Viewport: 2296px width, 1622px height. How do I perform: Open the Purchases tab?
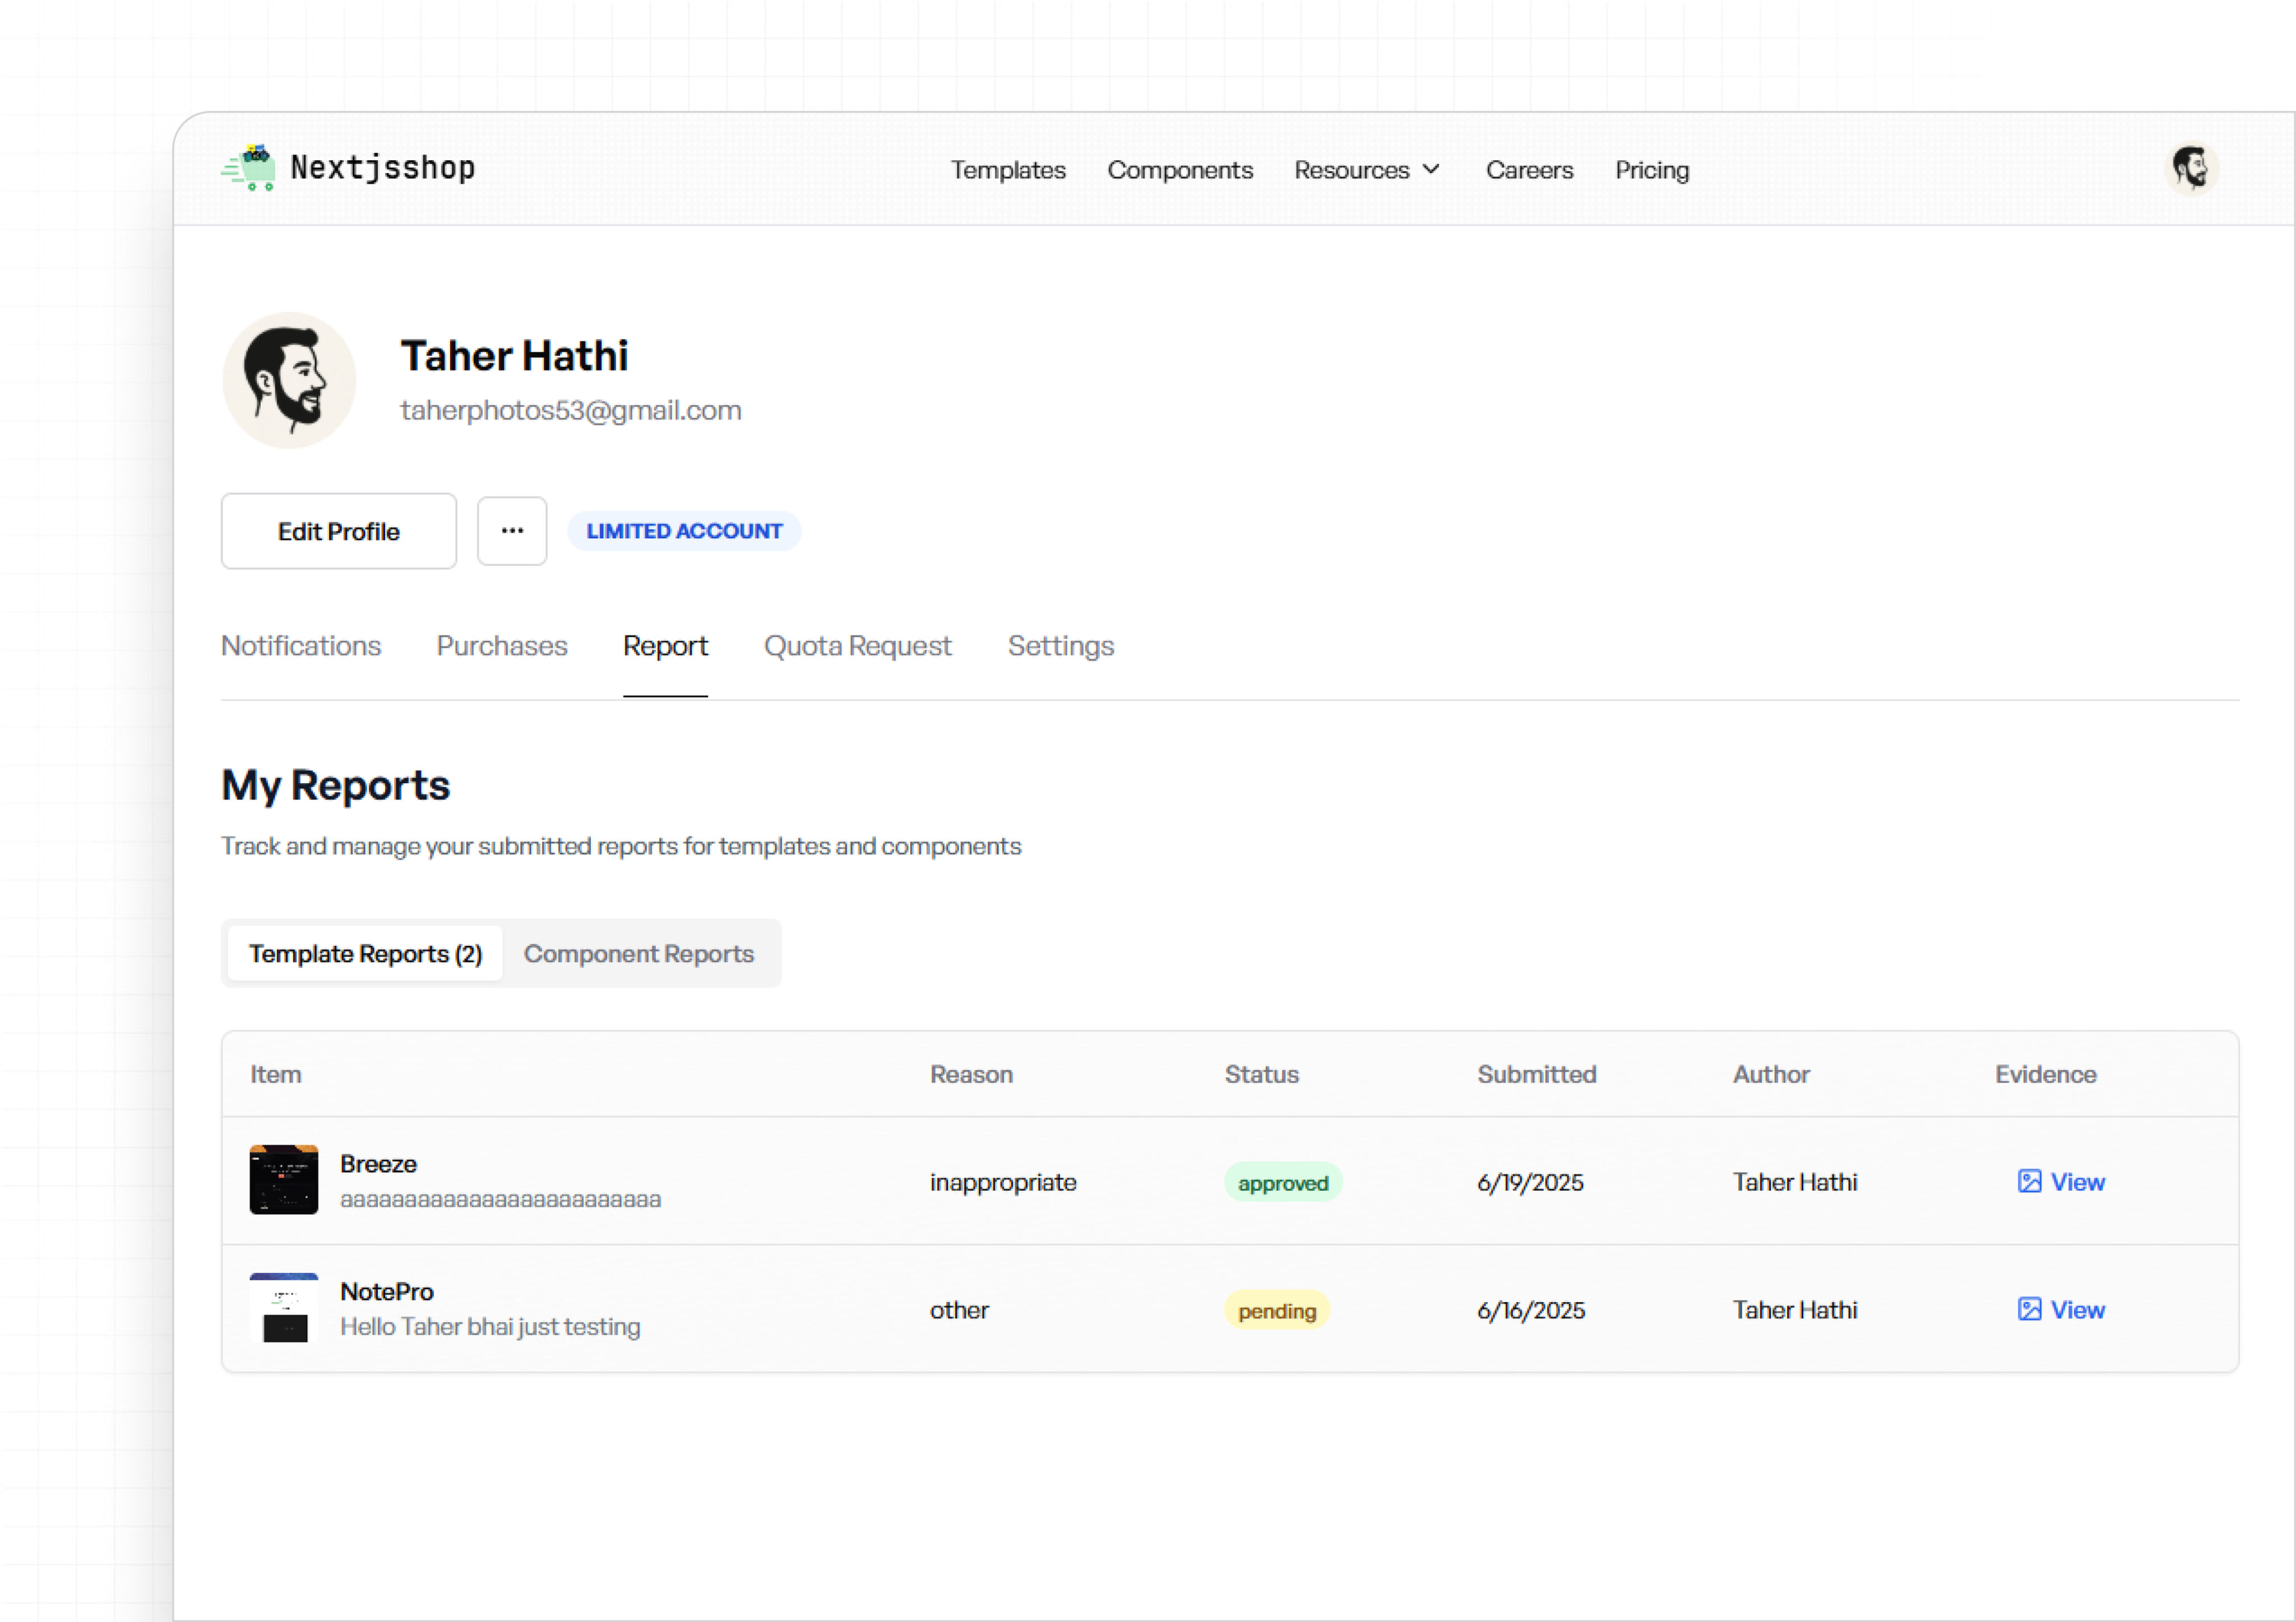pos(502,645)
